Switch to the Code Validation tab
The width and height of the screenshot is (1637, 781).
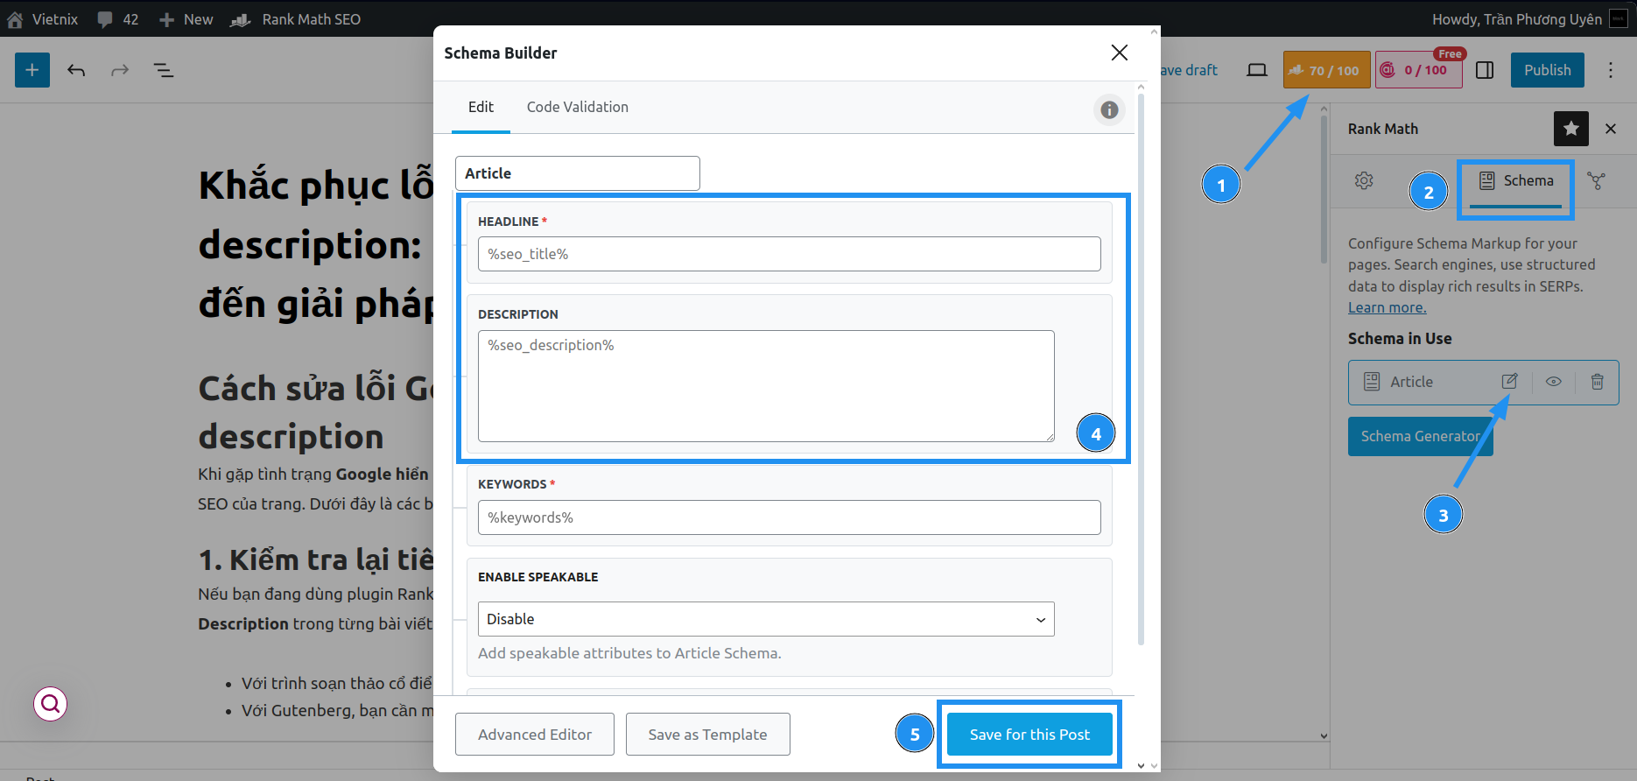pyautogui.click(x=577, y=107)
